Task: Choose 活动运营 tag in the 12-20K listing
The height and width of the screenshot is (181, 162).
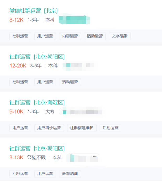Action: coord(70,82)
